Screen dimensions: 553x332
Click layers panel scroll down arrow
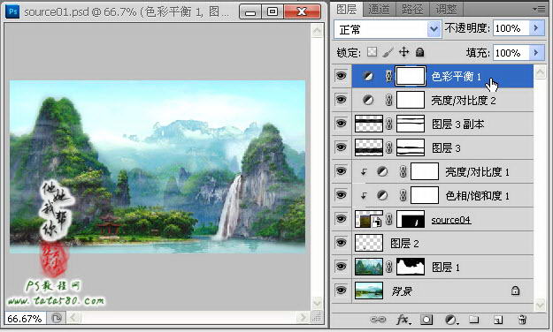pos(540,305)
